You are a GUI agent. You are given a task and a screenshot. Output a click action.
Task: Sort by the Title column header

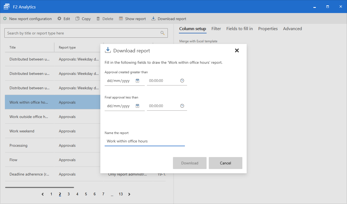(30, 47)
